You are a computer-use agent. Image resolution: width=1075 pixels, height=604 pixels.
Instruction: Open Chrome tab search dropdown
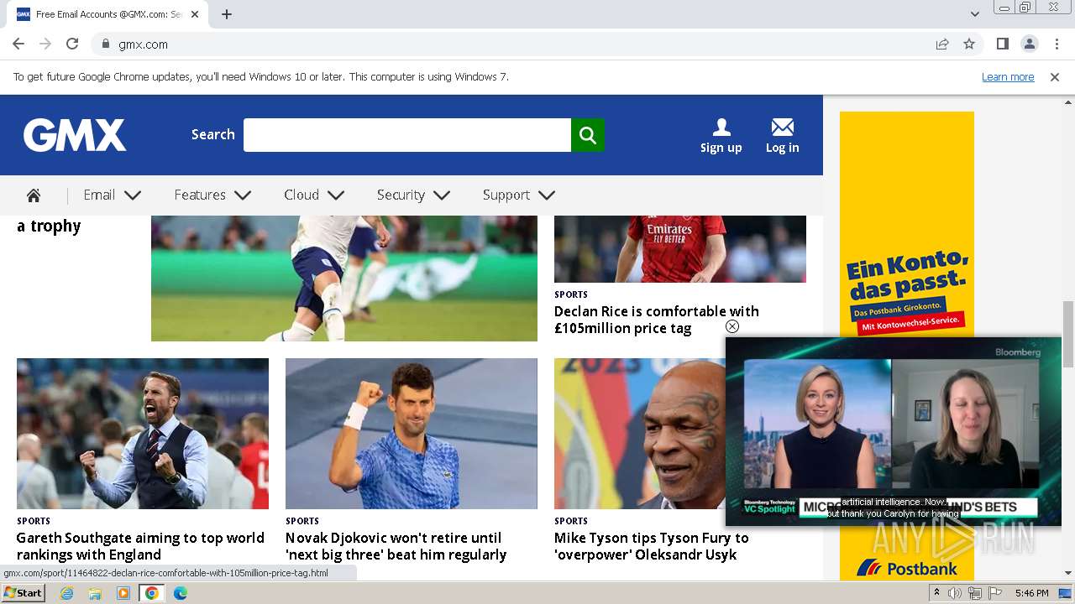click(x=974, y=14)
